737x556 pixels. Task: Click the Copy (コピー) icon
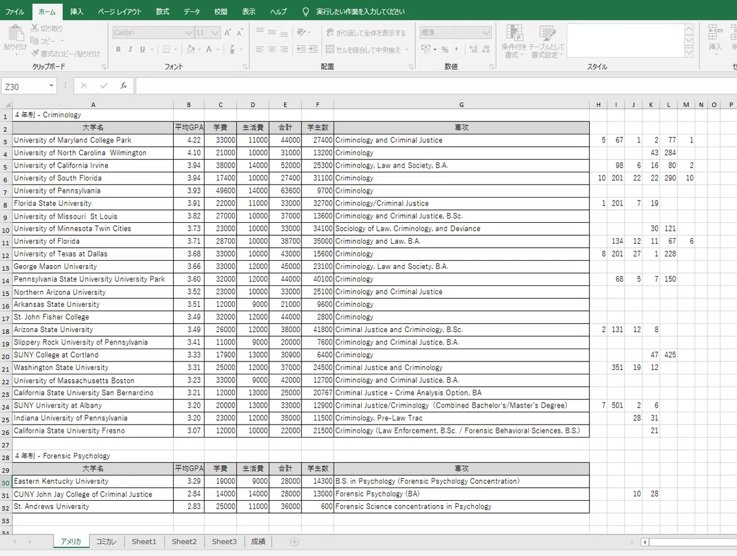pos(34,41)
